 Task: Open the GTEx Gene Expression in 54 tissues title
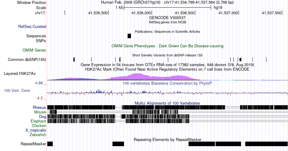pos(167,65)
